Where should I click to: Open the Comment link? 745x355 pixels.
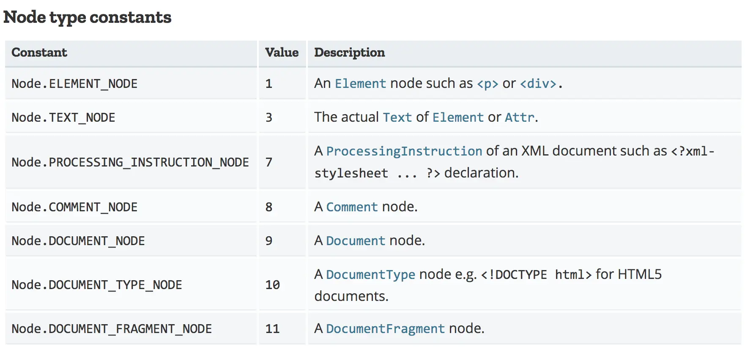(352, 207)
